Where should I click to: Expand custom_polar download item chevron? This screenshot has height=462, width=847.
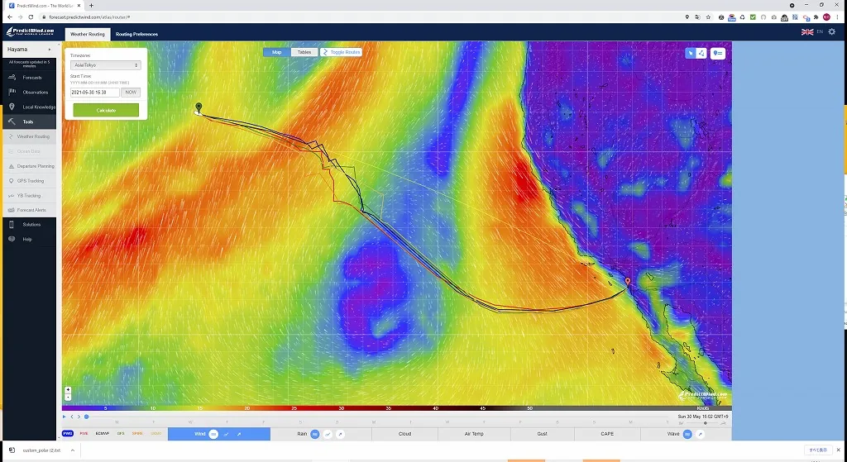pyautogui.click(x=73, y=450)
